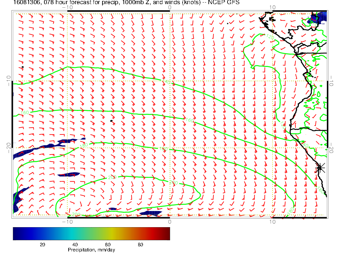The width and height of the screenshot is (337, 260).
Task: Click the "120" contour label near the top-right coast
Action: [270, 37]
